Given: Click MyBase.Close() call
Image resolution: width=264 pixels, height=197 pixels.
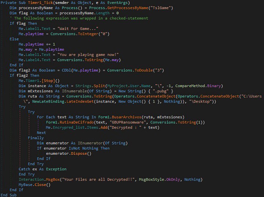Looking at the screenshot, I should [34, 185].
